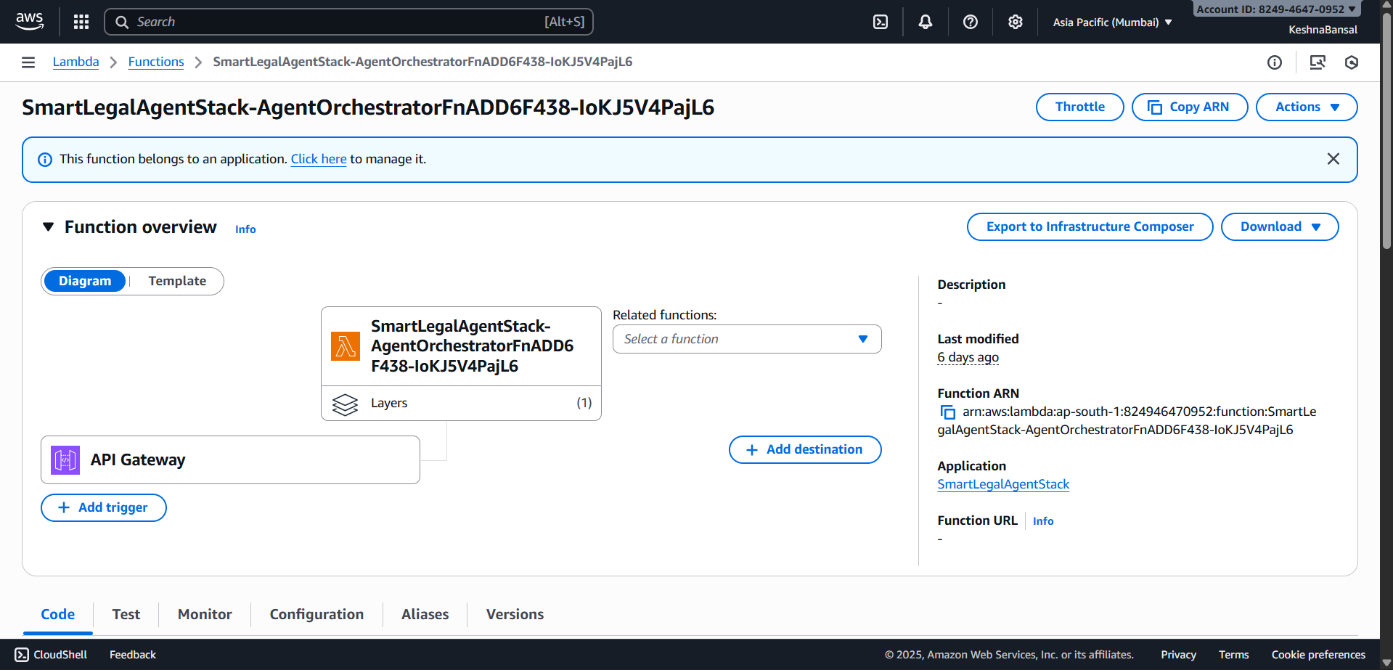Open the Privacy footer link
This screenshot has height=670, width=1393.
point(1178,655)
